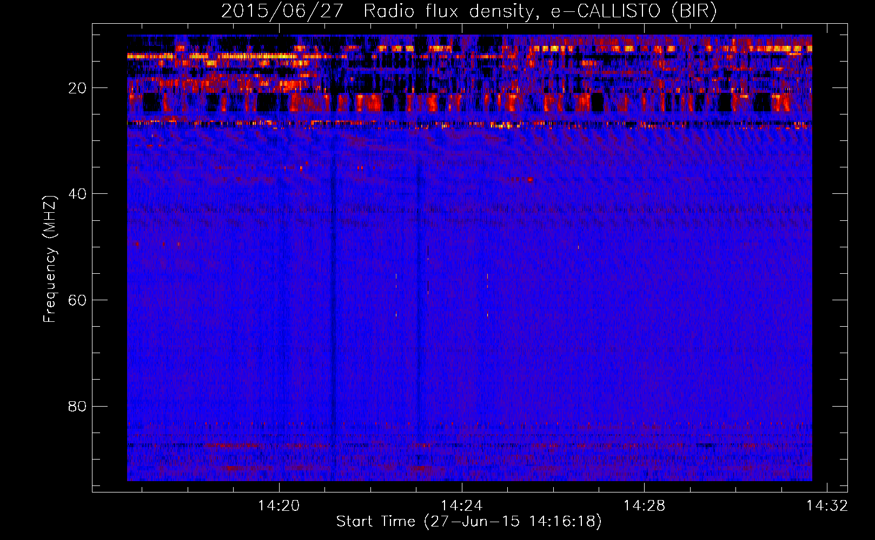Click the 60 MHz frequency tick label

pos(77,300)
